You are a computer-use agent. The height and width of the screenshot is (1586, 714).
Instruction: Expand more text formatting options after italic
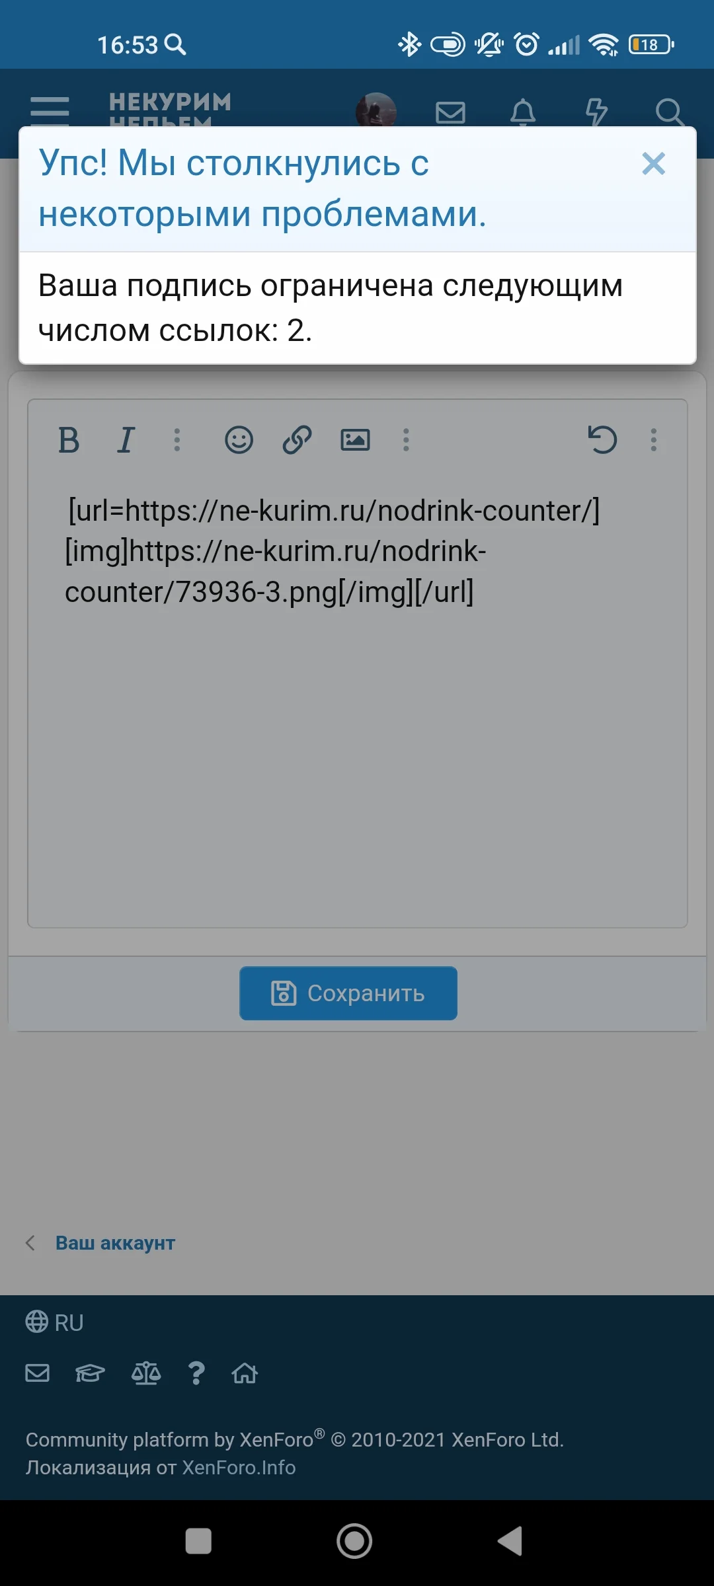point(177,440)
